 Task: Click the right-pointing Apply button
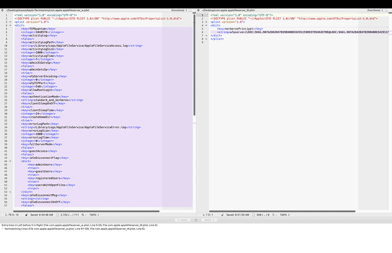point(209,220)
